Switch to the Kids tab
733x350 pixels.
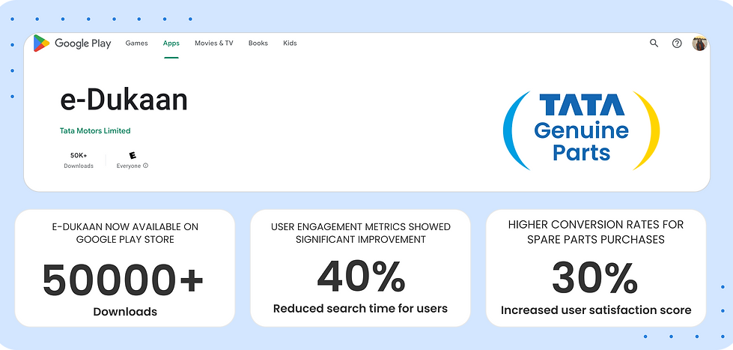click(x=290, y=43)
